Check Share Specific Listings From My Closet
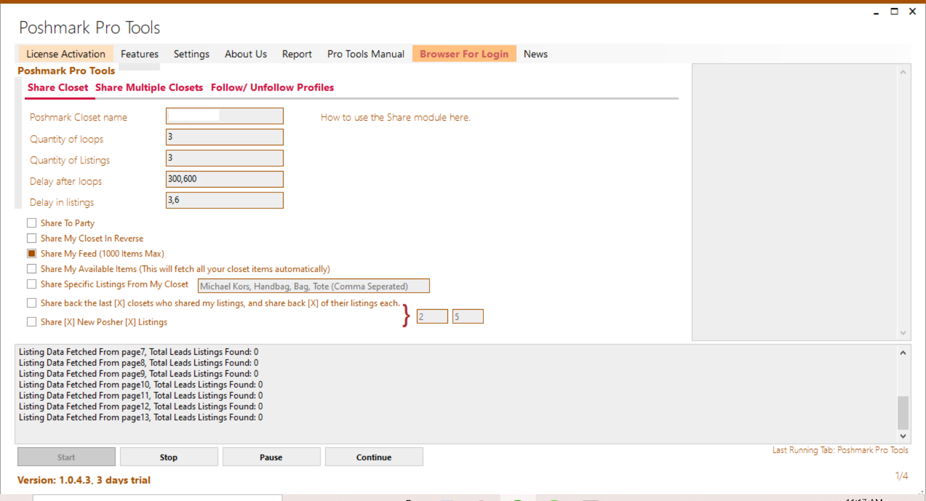Image resolution: width=926 pixels, height=501 pixels. point(32,284)
